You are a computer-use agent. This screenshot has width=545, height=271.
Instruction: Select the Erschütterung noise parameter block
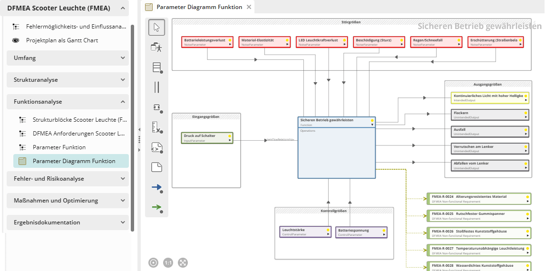[x=495, y=42]
